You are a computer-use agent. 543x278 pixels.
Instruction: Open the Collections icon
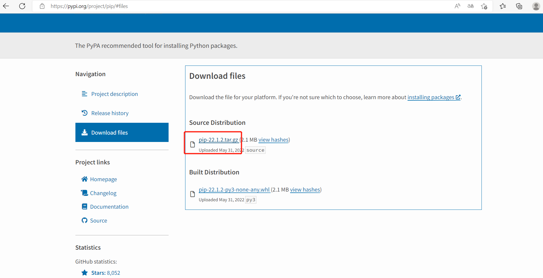[x=519, y=6]
